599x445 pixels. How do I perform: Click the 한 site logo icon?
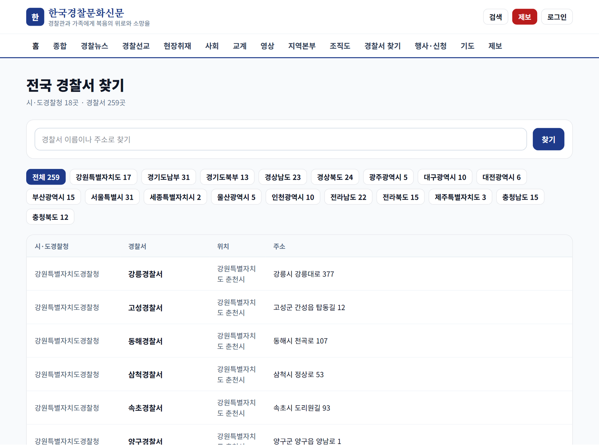[35, 17]
